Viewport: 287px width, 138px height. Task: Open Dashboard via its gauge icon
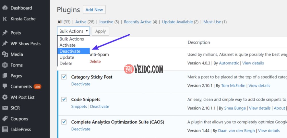pos(5,8)
